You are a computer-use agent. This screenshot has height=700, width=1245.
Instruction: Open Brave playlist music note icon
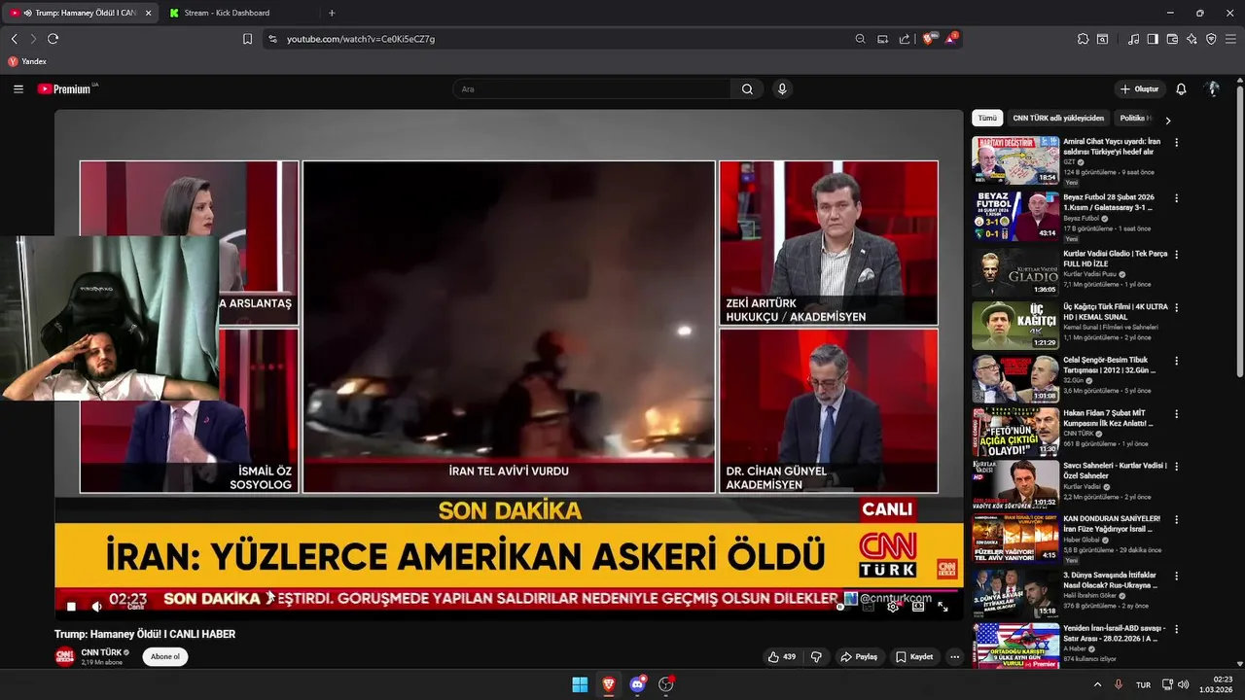(1133, 39)
